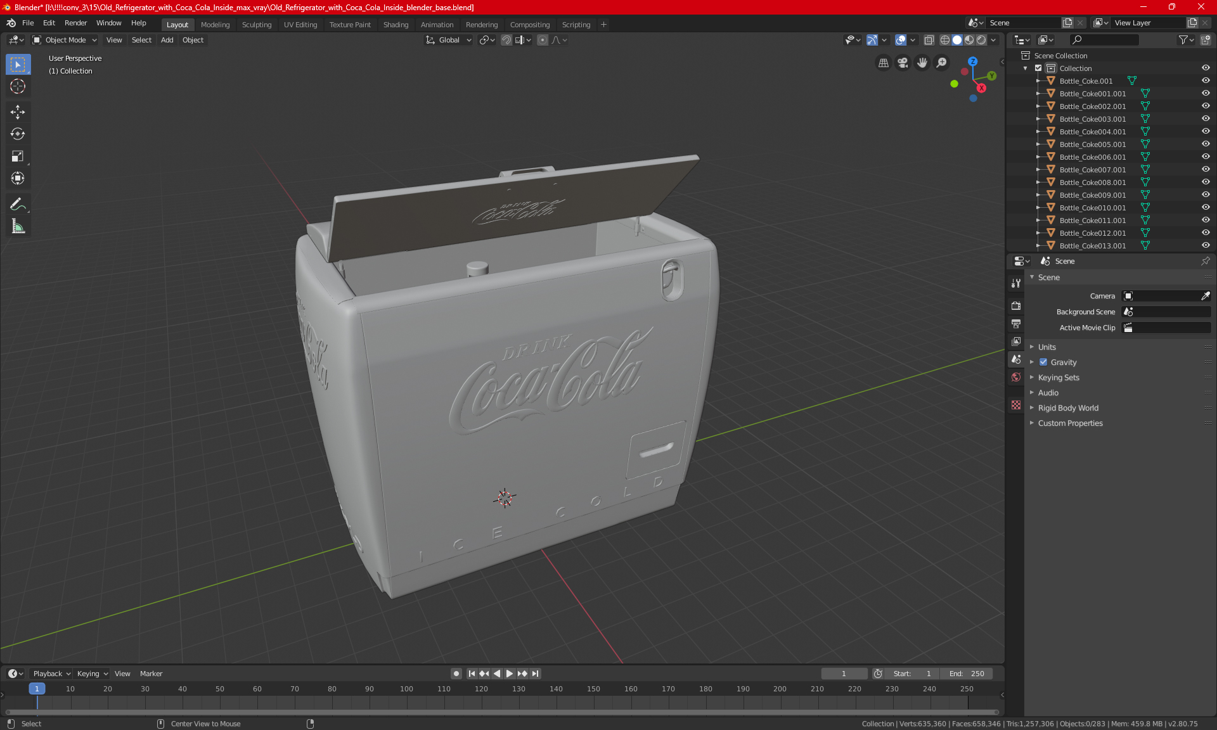Screen dimensions: 1217x730
Task: Activate the Rotate tool
Action: click(18, 134)
